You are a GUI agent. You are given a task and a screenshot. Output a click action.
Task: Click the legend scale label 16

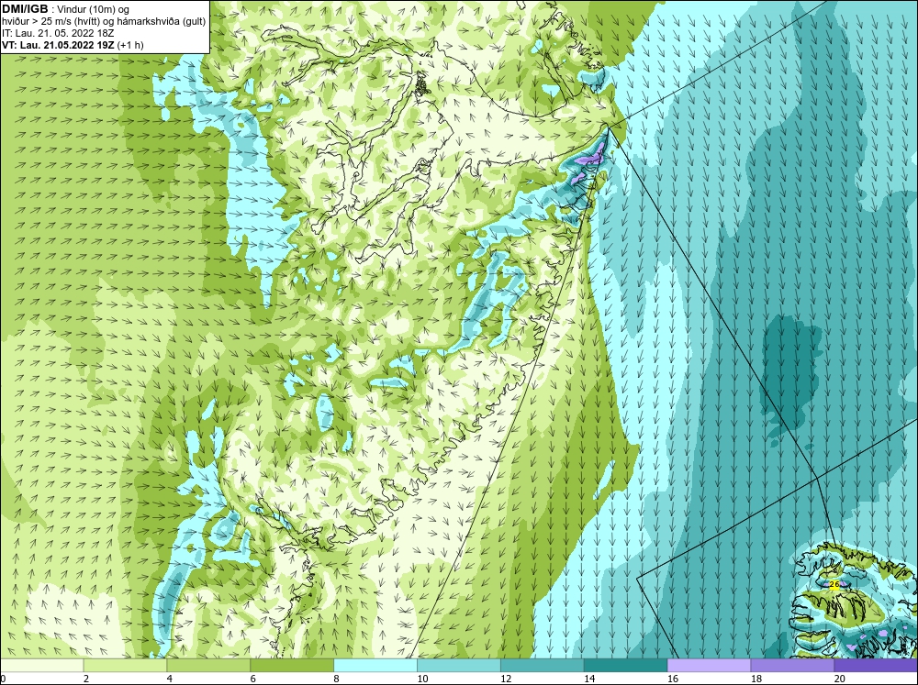[x=673, y=679]
